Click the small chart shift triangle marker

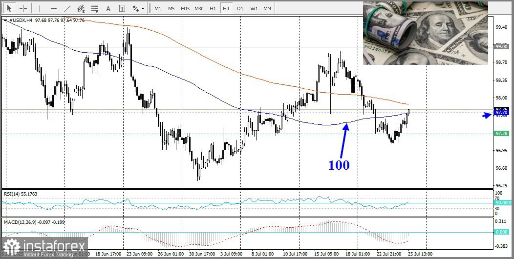tap(5, 20)
